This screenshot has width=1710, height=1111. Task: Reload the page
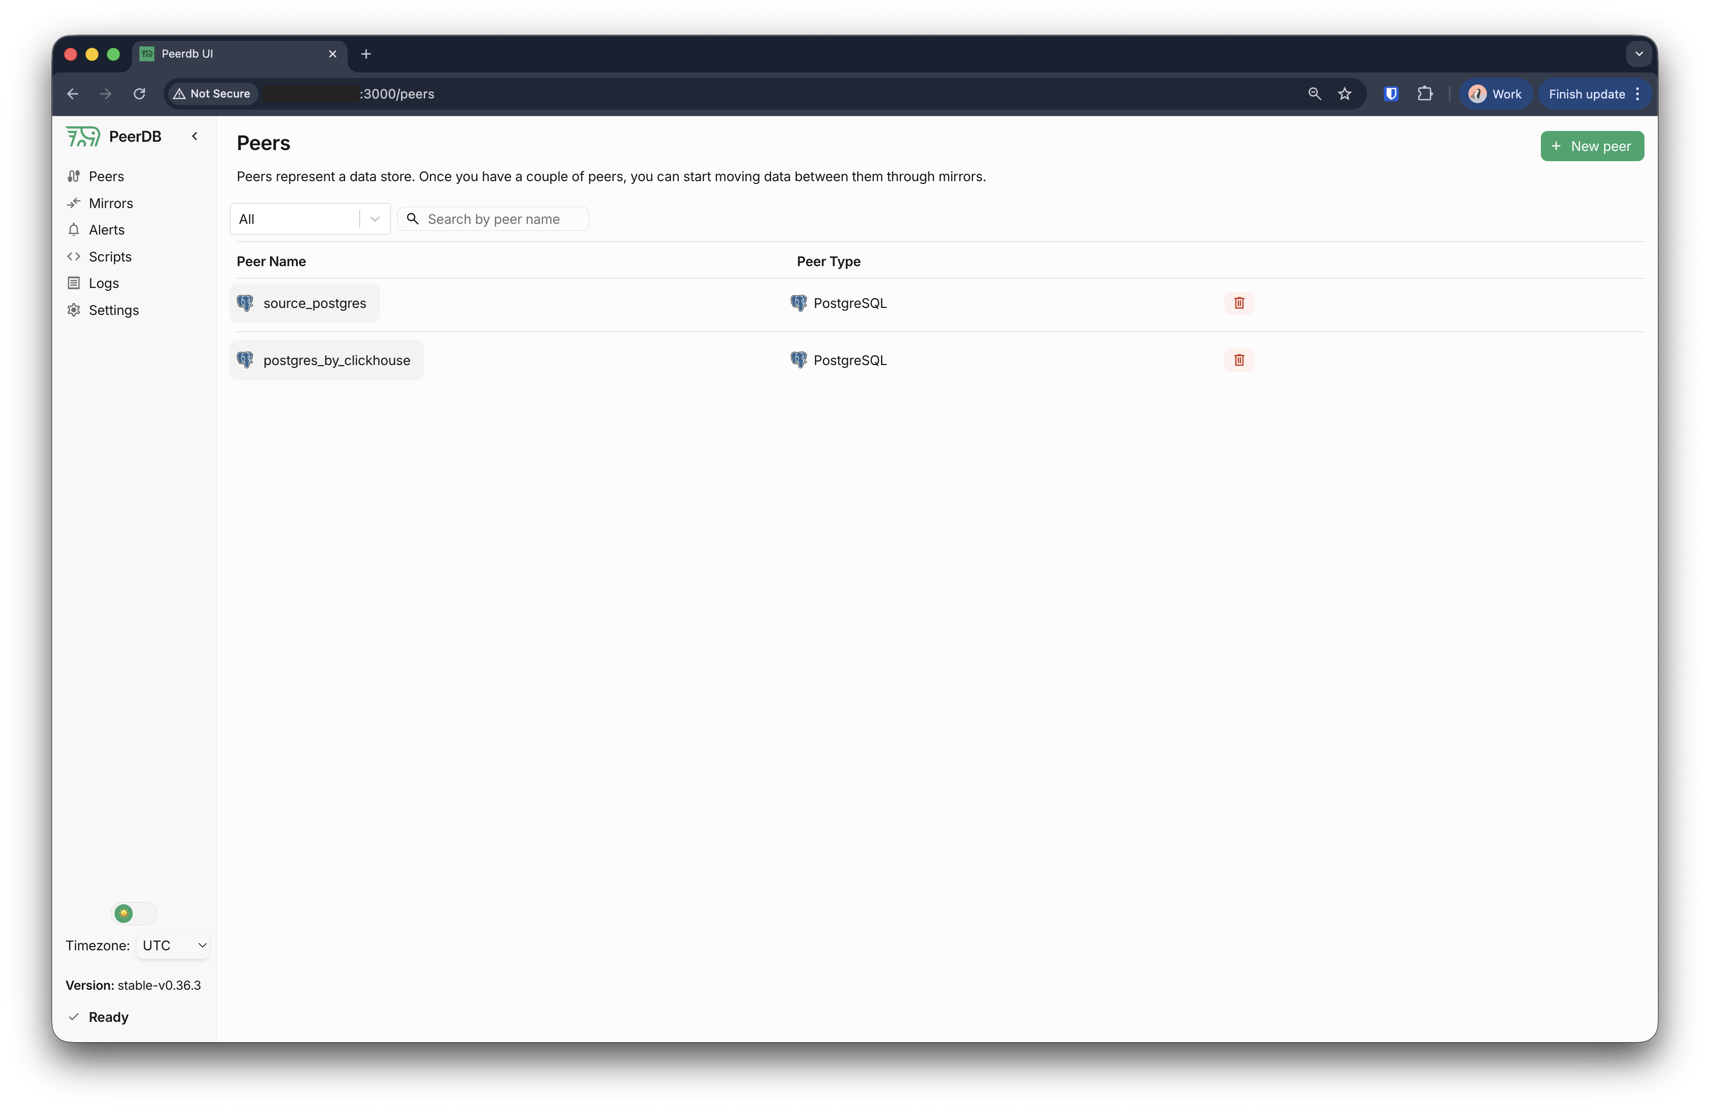139,94
